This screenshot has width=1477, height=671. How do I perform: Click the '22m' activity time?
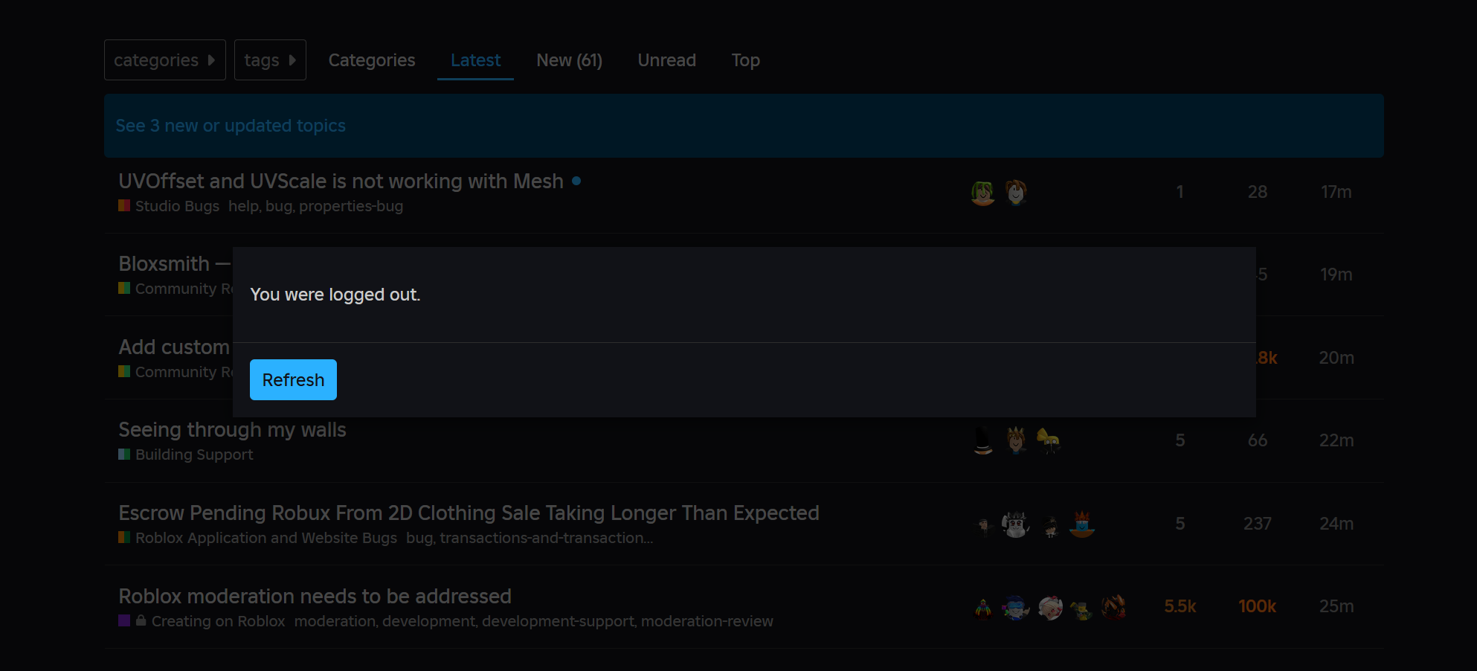click(x=1336, y=440)
